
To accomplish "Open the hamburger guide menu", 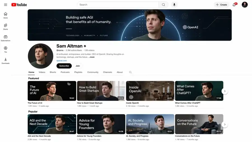I will 6,5.
